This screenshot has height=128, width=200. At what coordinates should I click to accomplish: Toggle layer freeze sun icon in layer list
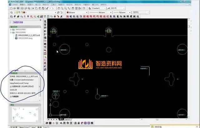click(x=17, y=12)
